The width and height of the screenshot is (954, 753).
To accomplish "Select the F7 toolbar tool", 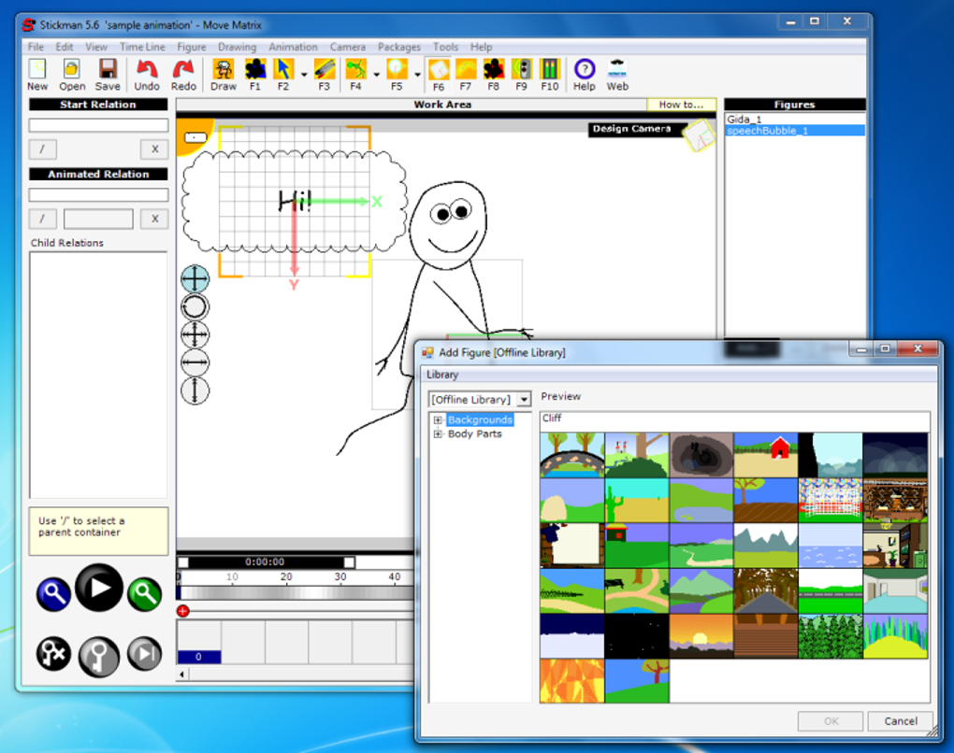I will pyautogui.click(x=466, y=75).
